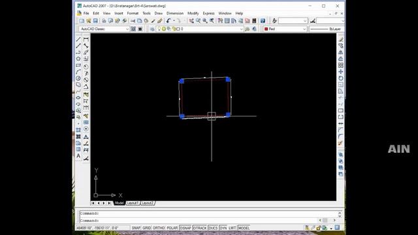Select the Arc draw tool
The height and width of the screenshot is (235, 418).
[78, 72]
